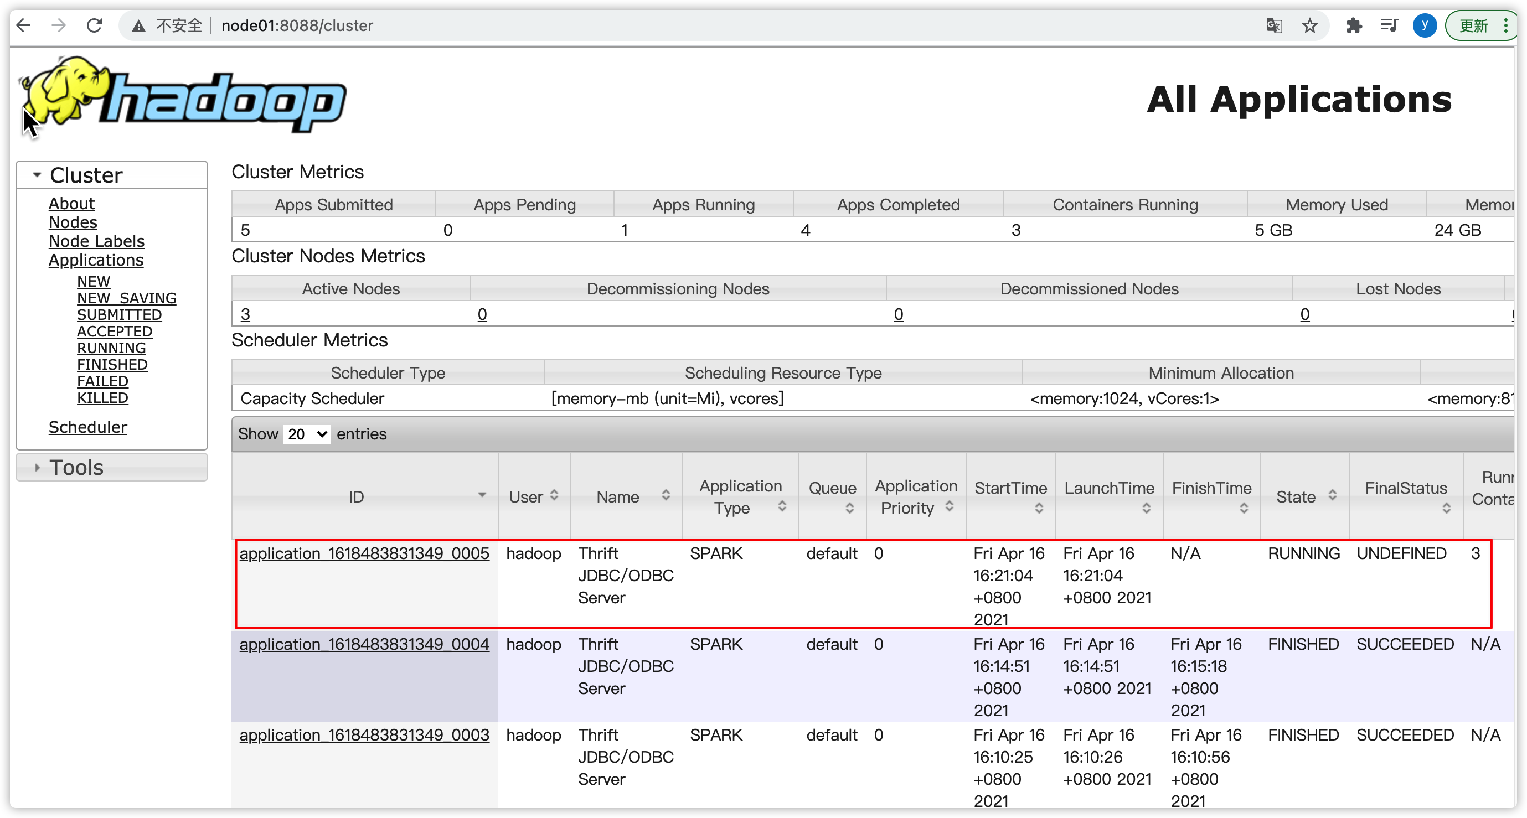Open the About link in Cluster menu
This screenshot has width=1527, height=818.
(72, 203)
